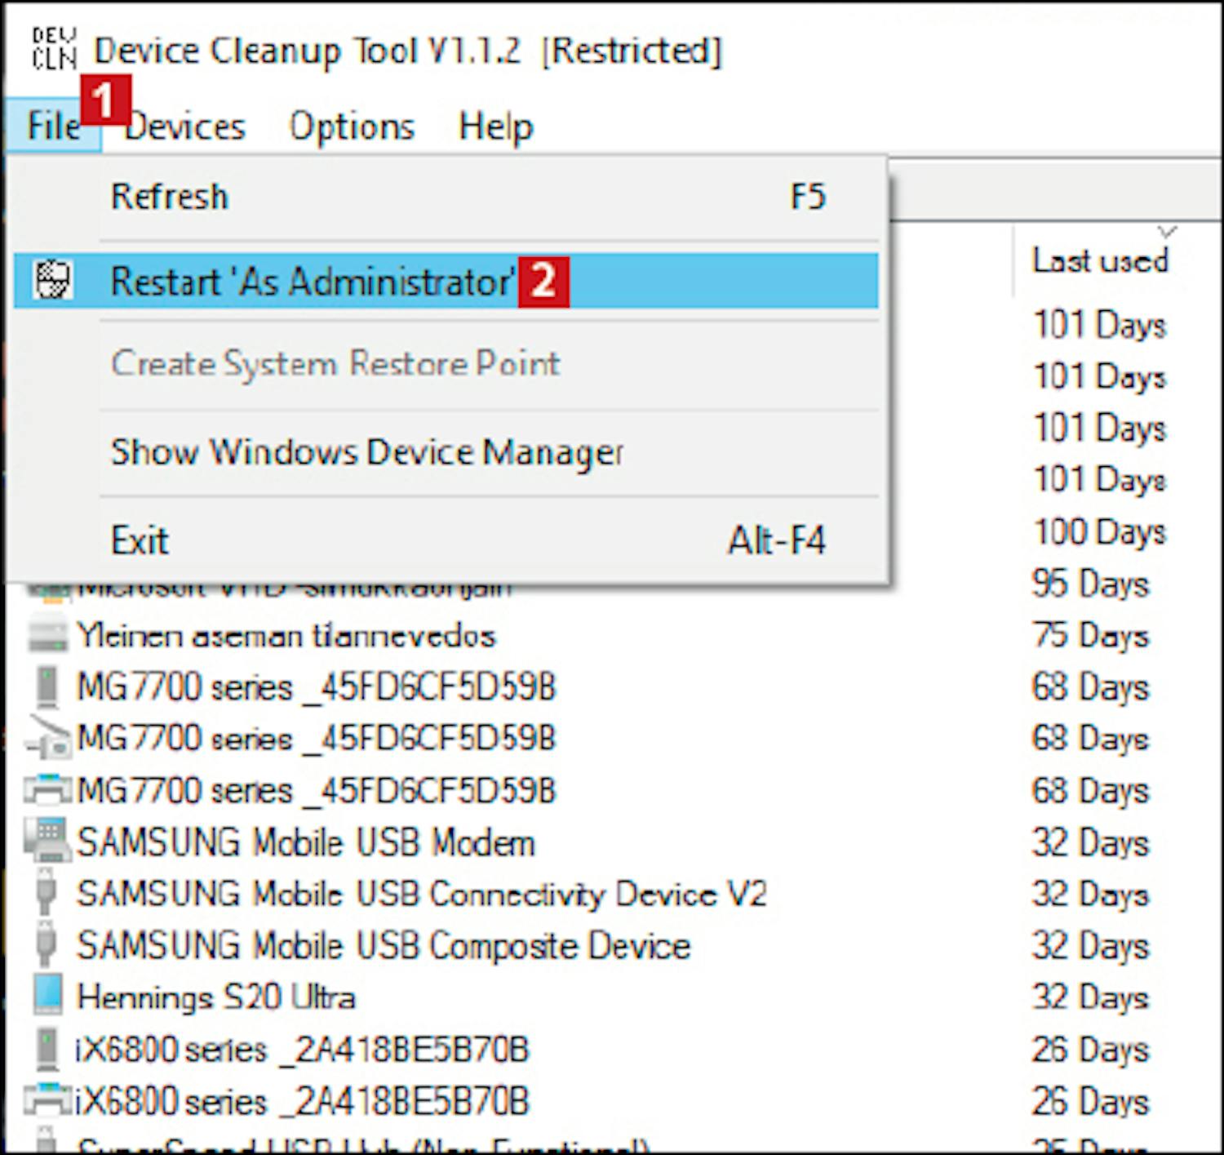Choose Refresh from the File menu
The width and height of the screenshot is (1224, 1155).
pos(170,197)
